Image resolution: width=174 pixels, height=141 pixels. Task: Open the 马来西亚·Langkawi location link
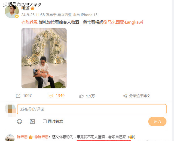click(125, 22)
